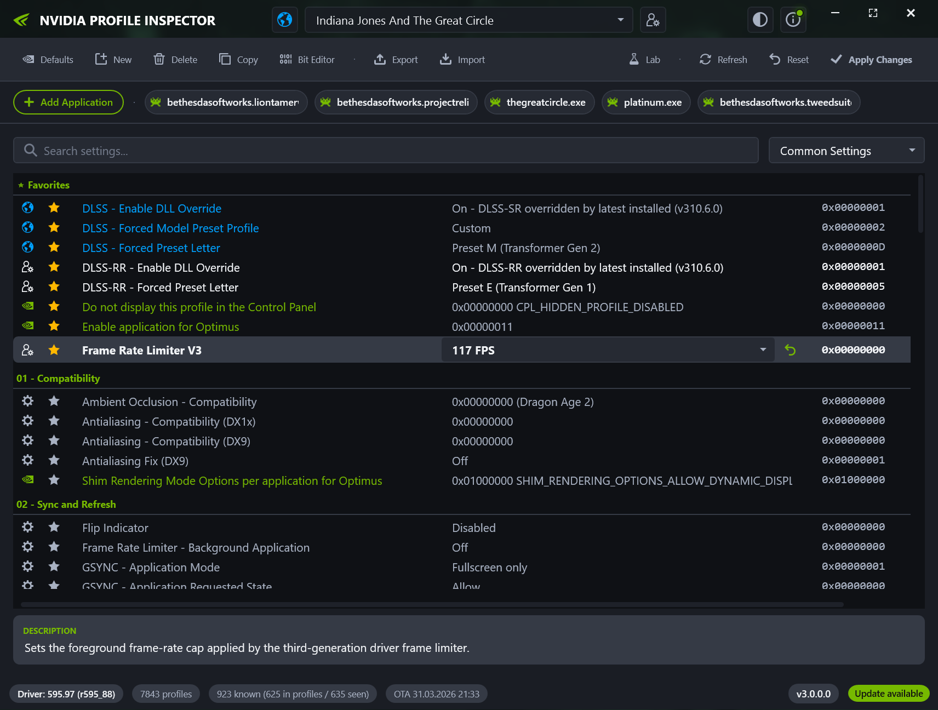Image resolution: width=938 pixels, height=710 pixels.
Task: Unfavorite the Enable application for Optimus star
Action: 54,326
